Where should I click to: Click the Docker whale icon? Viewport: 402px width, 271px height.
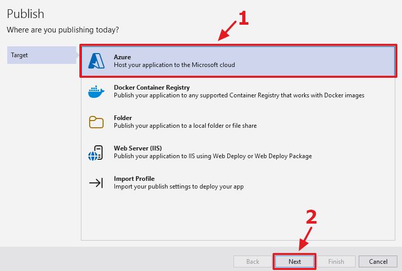[96, 92]
